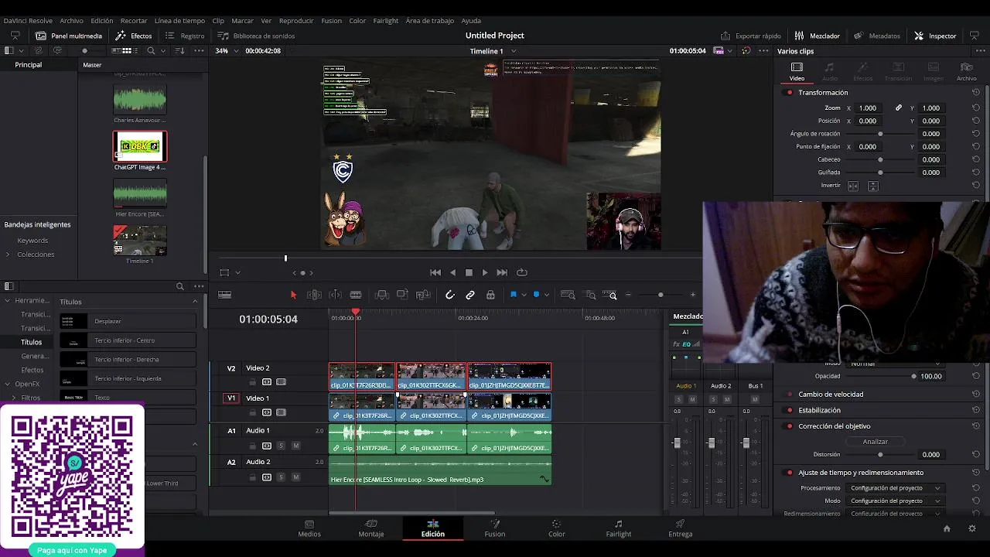Open the Procesamiento dropdown

click(x=896, y=488)
